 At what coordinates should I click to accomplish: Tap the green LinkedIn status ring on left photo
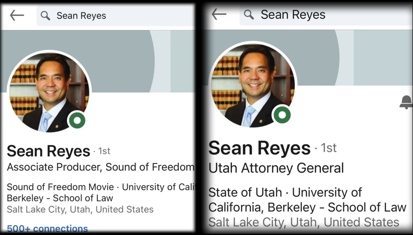coord(77,121)
